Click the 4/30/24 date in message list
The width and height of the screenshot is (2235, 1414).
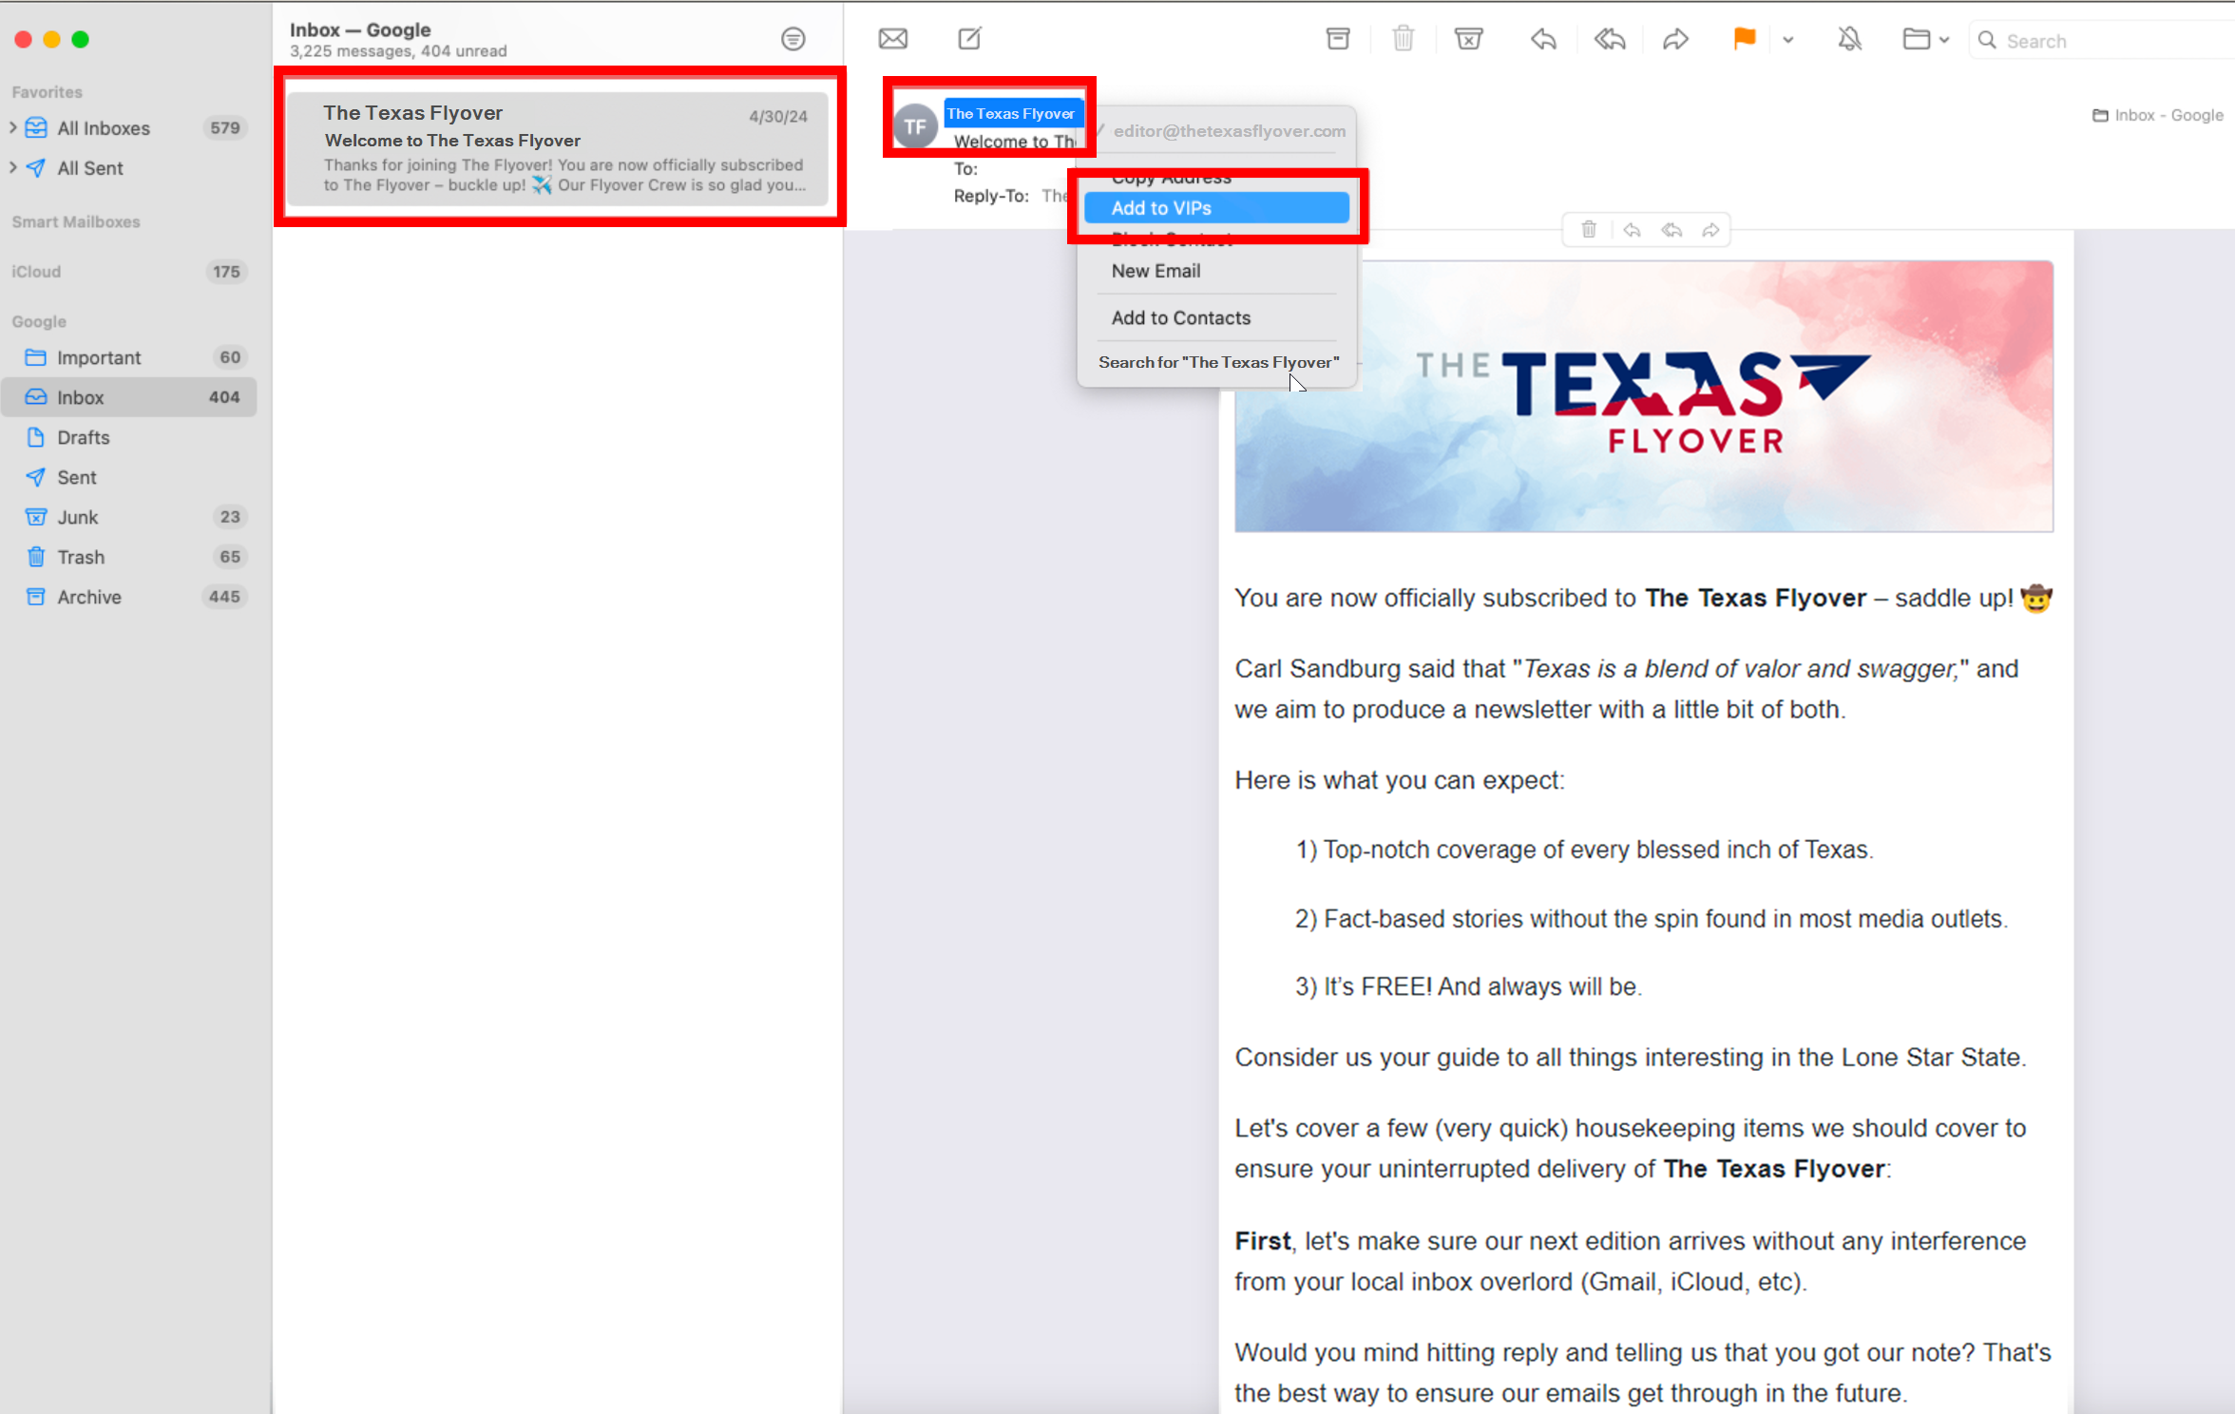tap(777, 116)
